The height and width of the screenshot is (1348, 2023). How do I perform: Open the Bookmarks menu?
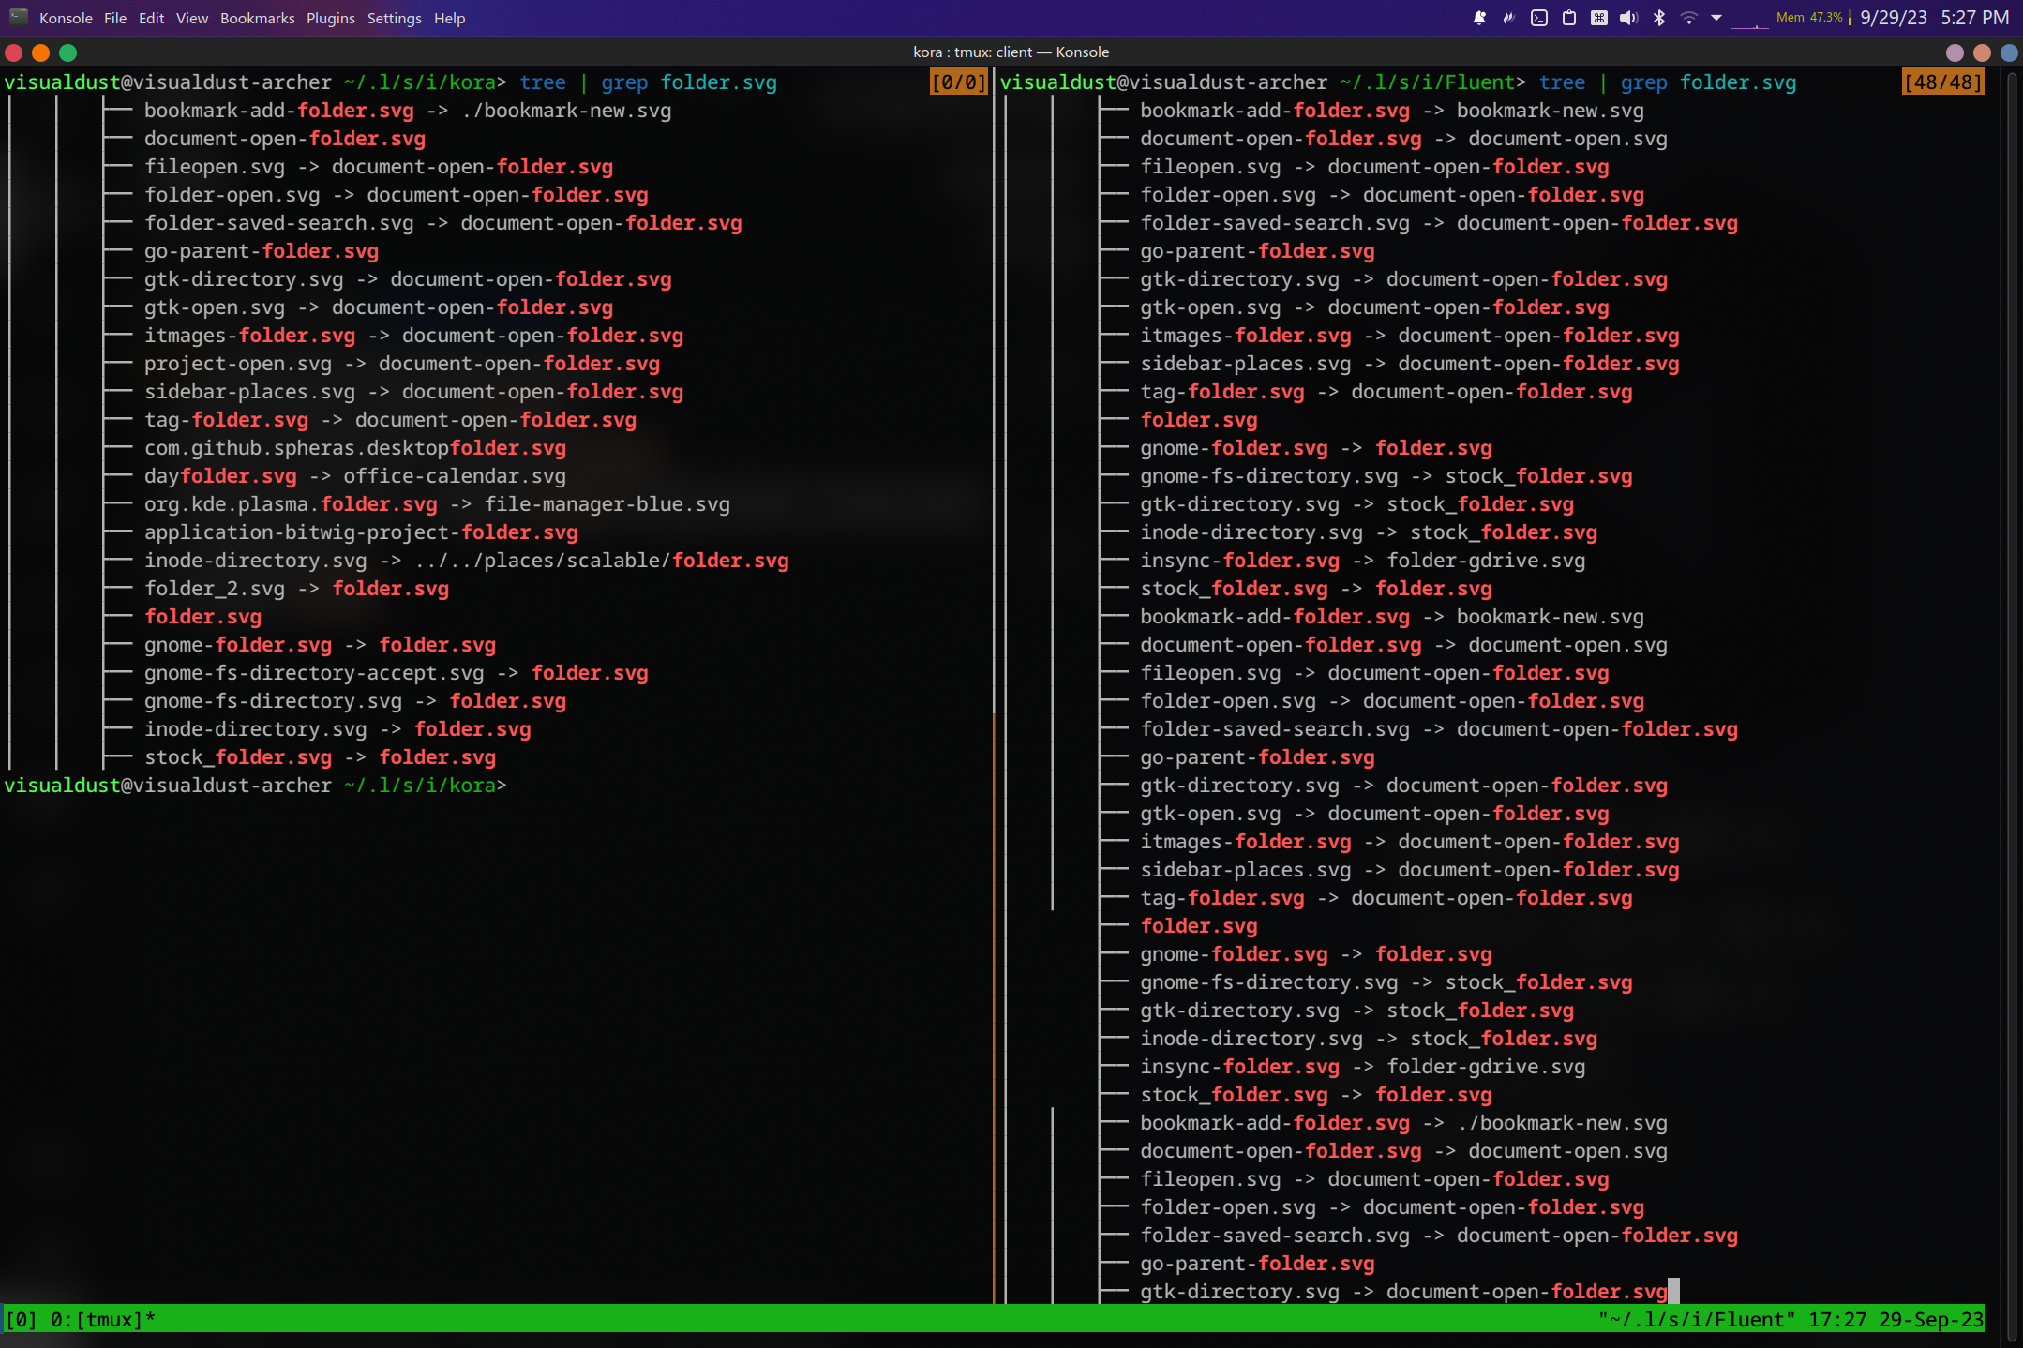click(257, 18)
